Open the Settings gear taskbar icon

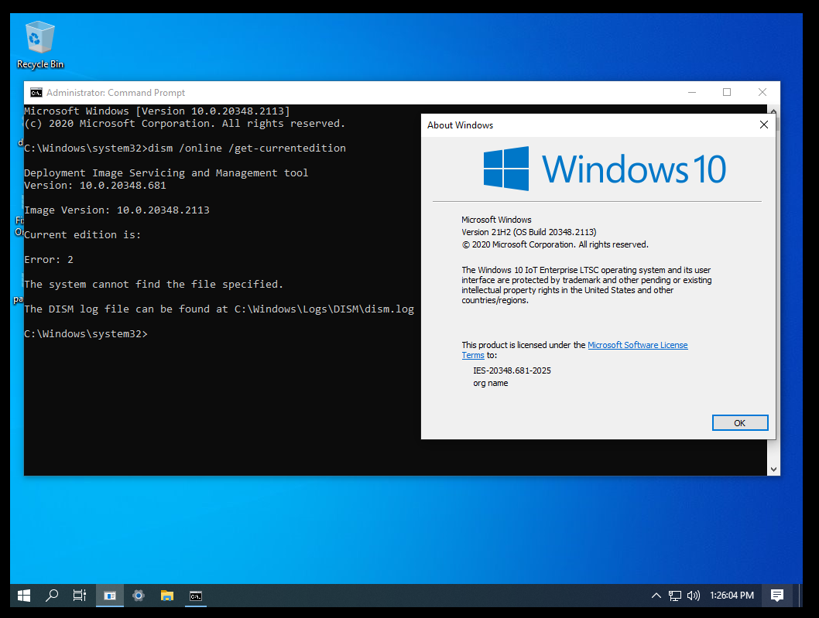(139, 596)
